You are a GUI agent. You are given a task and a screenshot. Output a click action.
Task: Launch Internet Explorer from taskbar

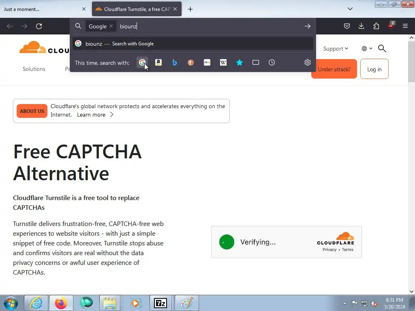(x=36, y=303)
